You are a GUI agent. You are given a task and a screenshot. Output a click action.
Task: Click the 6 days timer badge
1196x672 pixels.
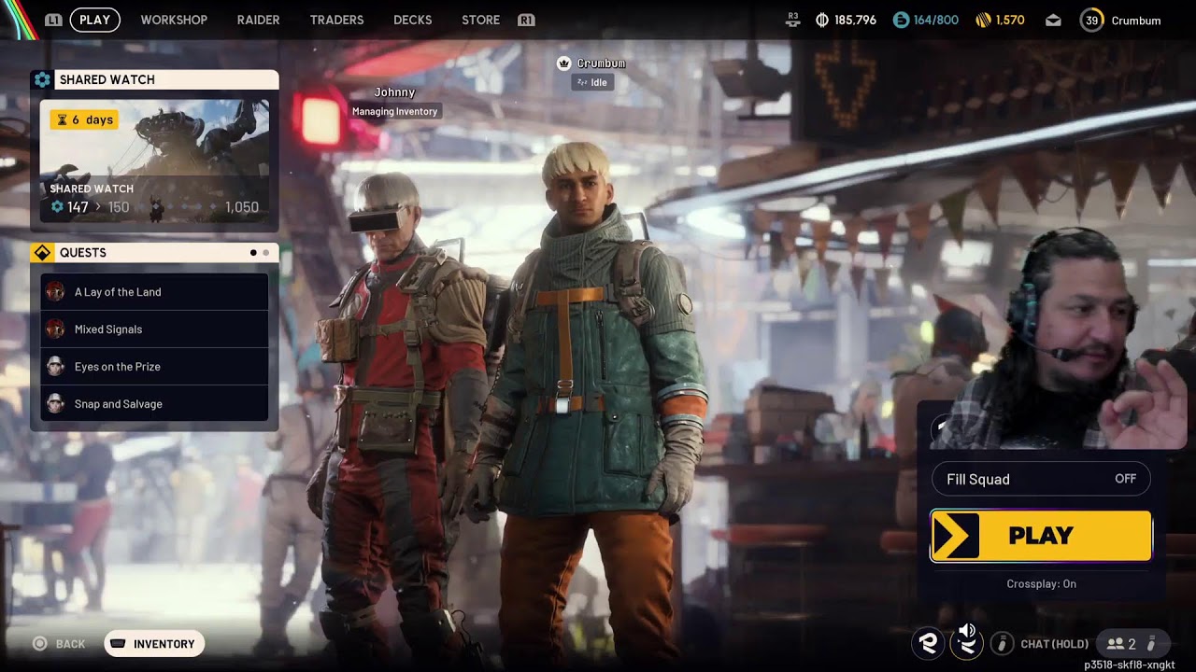(x=84, y=119)
